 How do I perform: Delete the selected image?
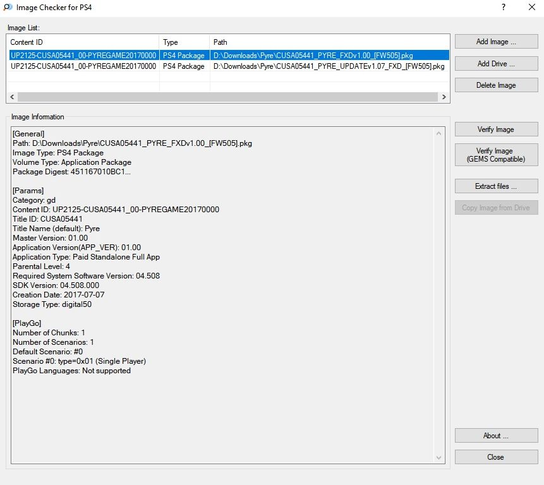click(496, 85)
